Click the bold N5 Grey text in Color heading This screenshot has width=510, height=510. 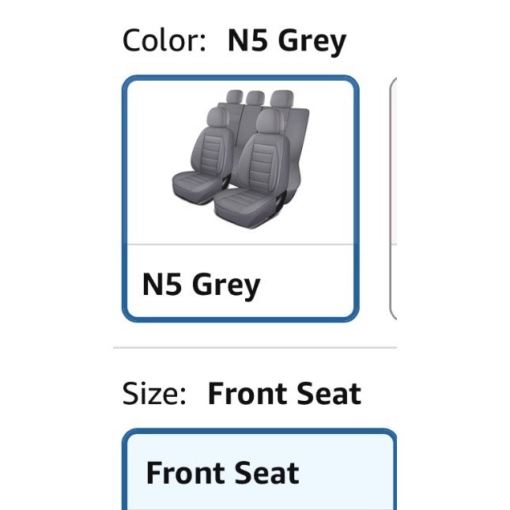(x=286, y=40)
